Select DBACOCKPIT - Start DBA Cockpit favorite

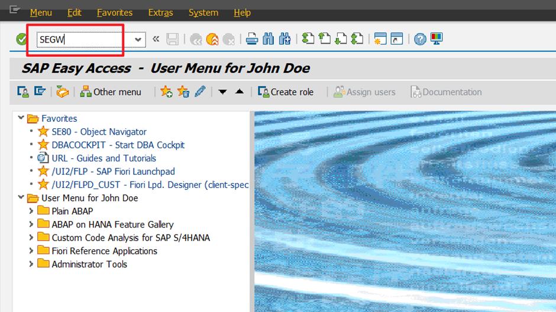pos(118,145)
